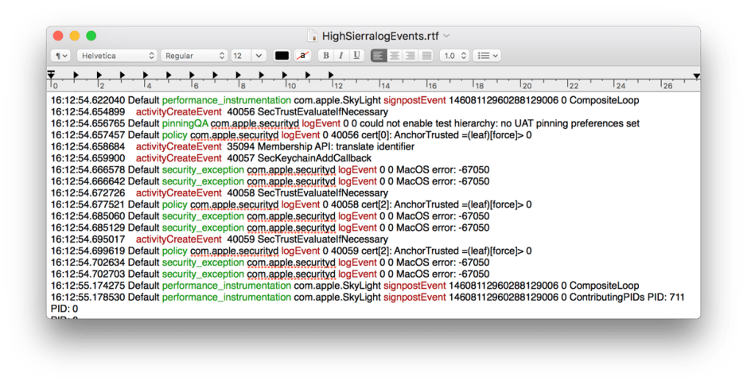Click the HighSierralogEvents.rtf document title
747x385 pixels.
coord(380,36)
